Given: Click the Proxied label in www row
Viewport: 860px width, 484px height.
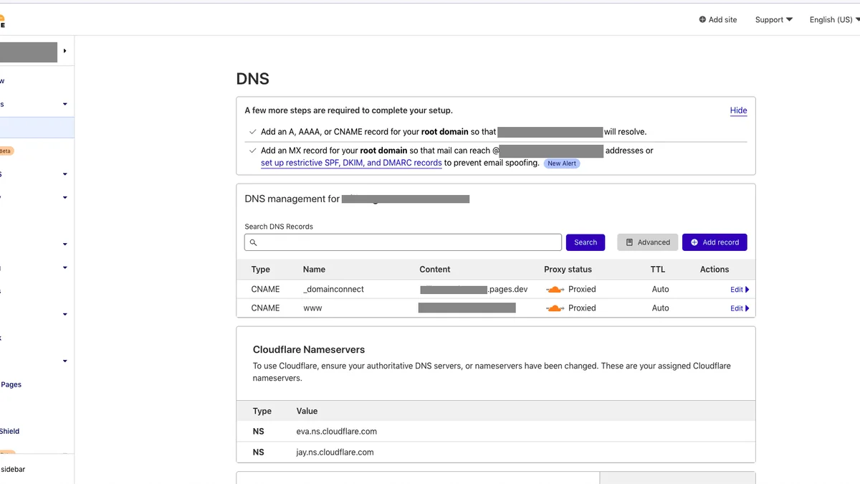Looking at the screenshot, I should [x=582, y=308].
